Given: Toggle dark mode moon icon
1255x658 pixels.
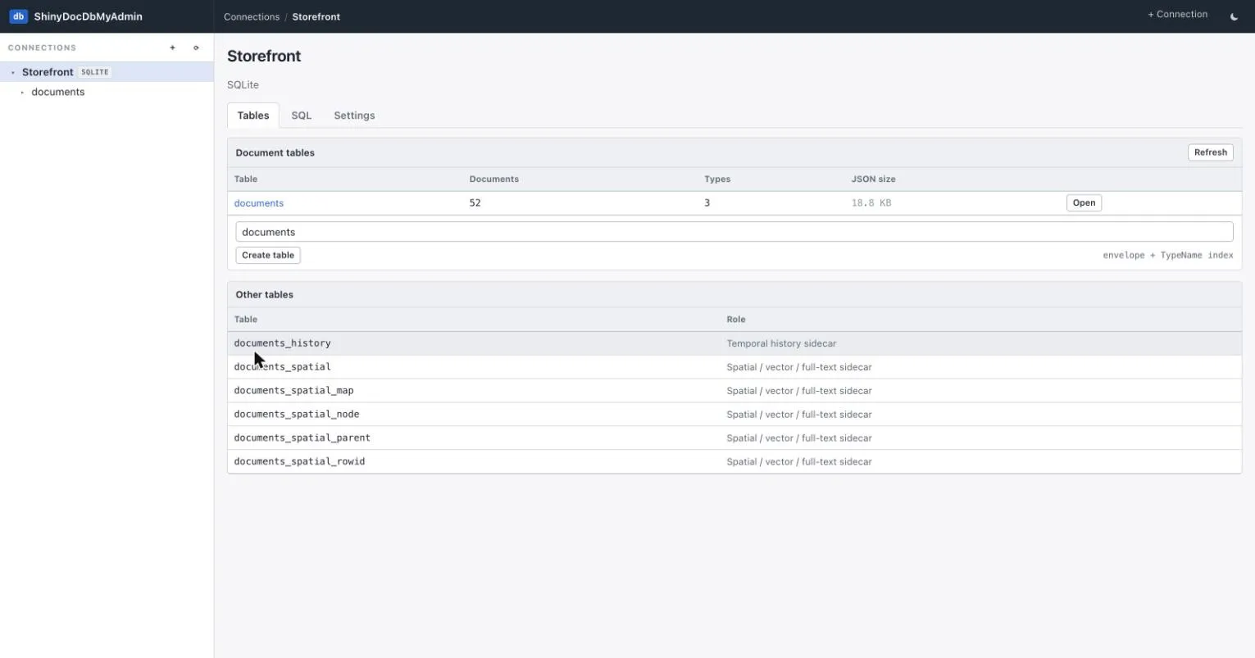Looking at the screenshot, I should (1234, 16).
